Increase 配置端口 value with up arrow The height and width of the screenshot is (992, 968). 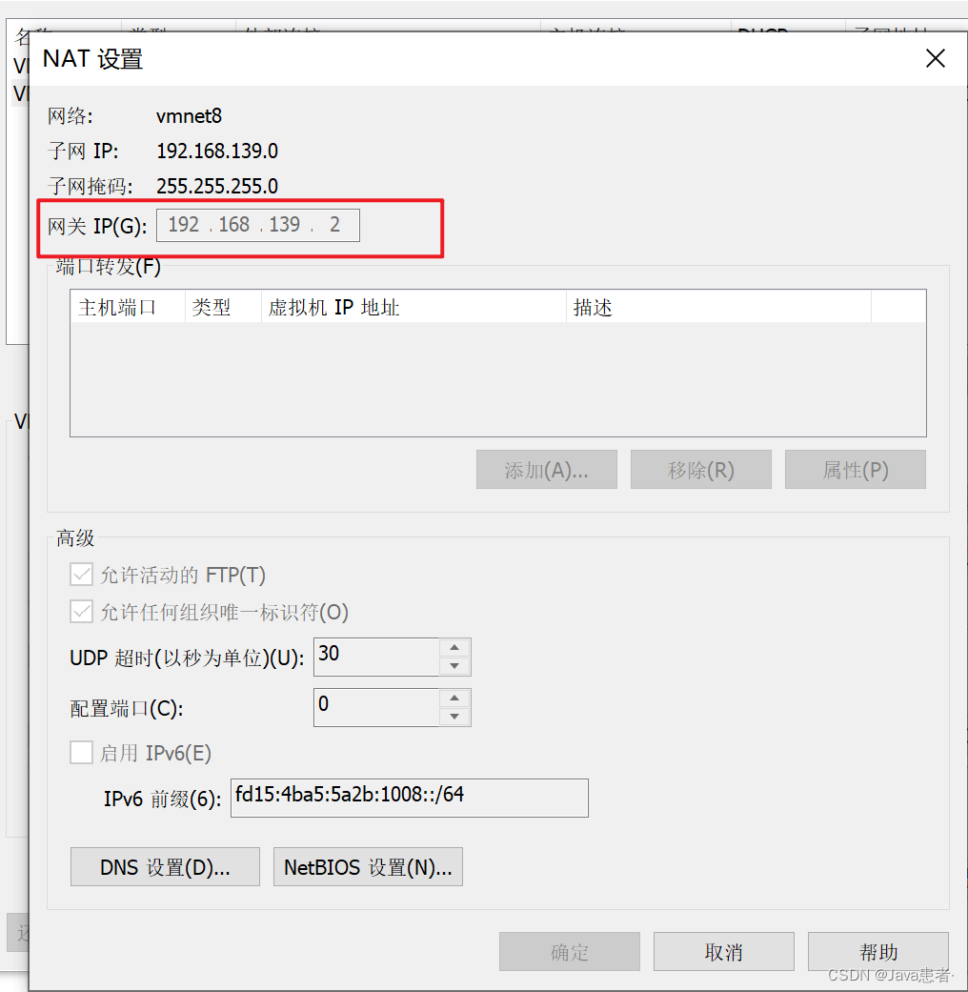click(454, 698)
